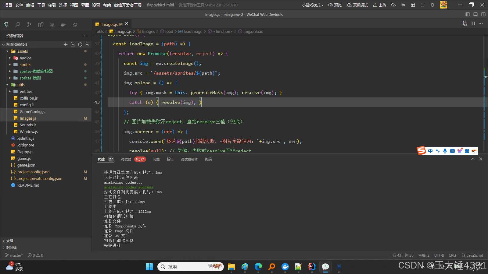Click the user avatar in title bar

tap(443, 5)
